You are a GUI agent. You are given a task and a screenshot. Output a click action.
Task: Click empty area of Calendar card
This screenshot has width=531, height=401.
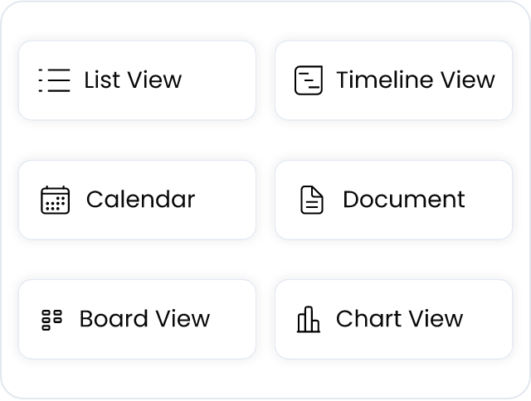pyautogui.click(x=225, y=200)
